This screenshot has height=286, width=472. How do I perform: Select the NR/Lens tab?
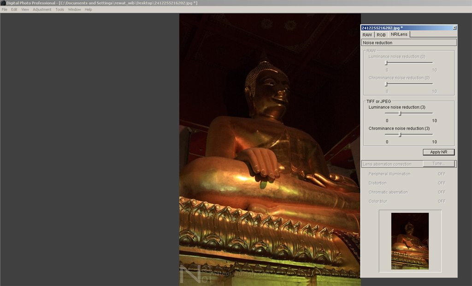point(399,35)
